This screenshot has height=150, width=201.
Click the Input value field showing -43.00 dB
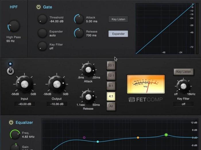24,104
